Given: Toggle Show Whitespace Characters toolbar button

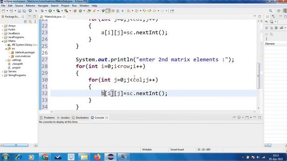Looking at the screenshot, I should pos(122,11).
